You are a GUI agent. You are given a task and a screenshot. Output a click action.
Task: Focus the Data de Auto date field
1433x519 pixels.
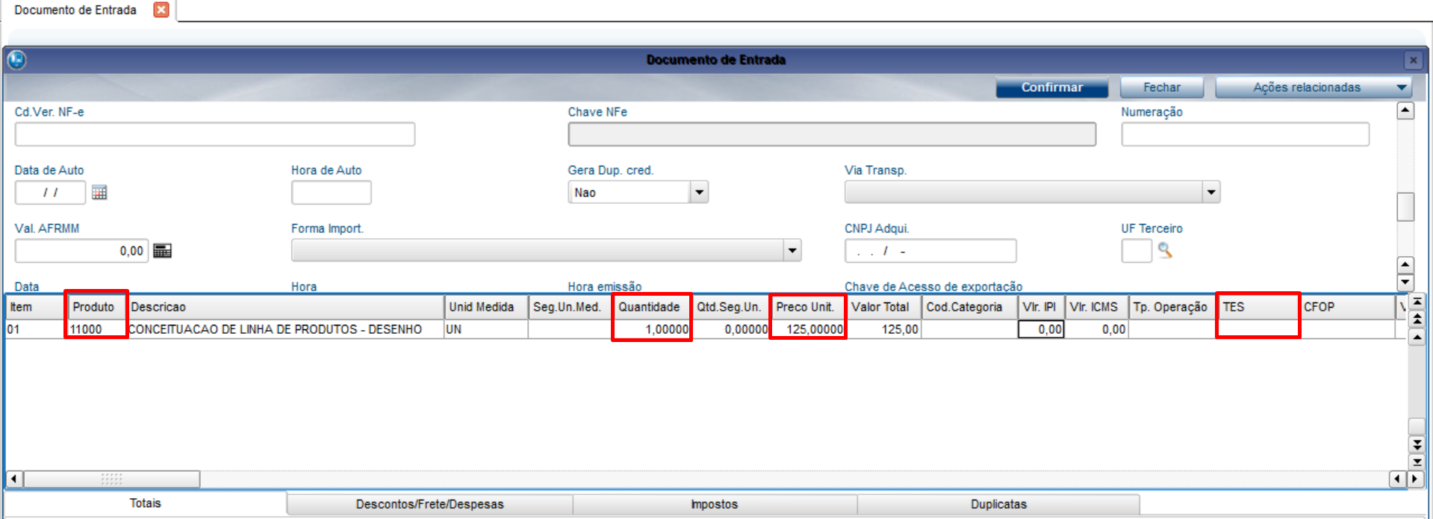[50, 193]
